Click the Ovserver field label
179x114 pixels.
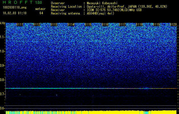pos(58,3)
